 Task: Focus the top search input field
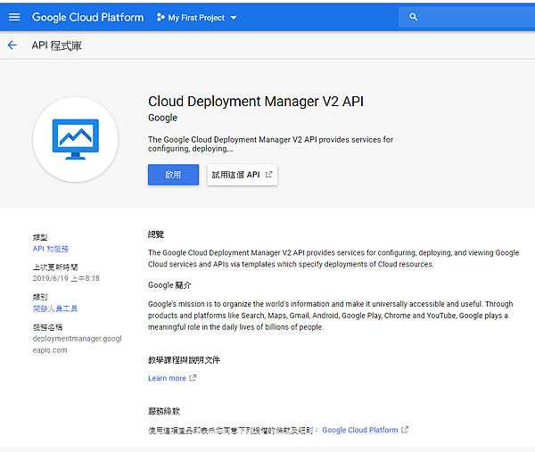click(x=473, y=17)
